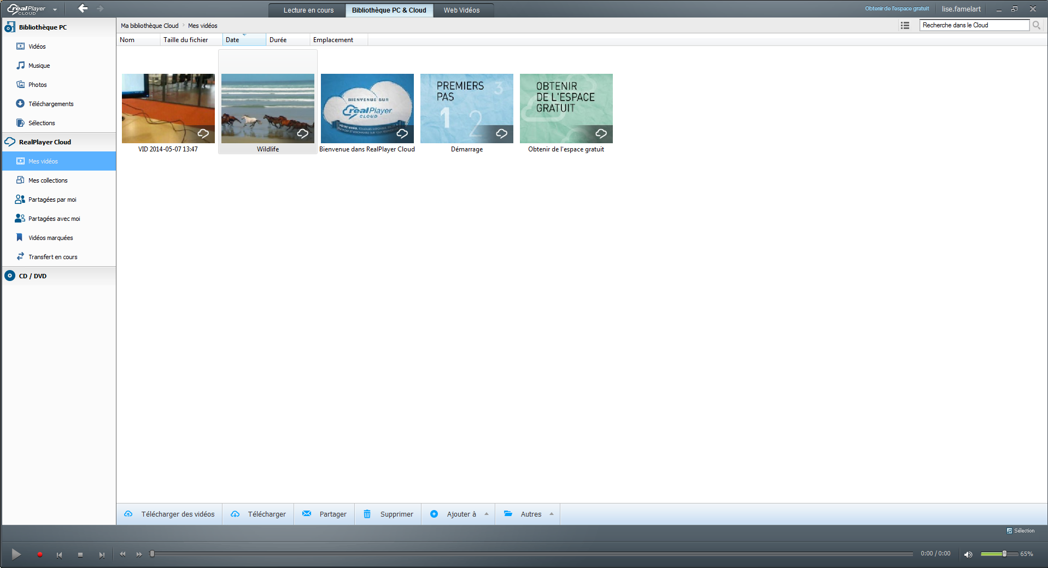Click the red Record button

click(40, 554)
